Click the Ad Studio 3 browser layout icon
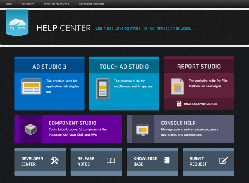 point(31,86)
